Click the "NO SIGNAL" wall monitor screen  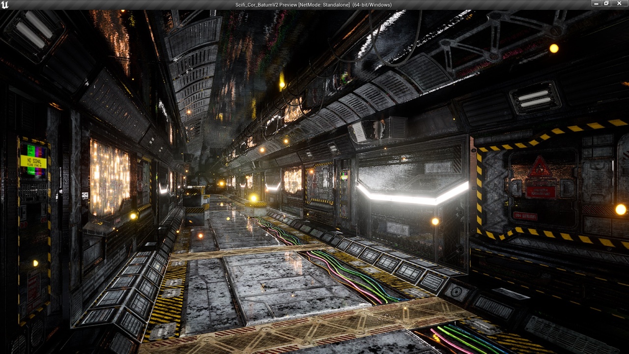coord(33,160)
